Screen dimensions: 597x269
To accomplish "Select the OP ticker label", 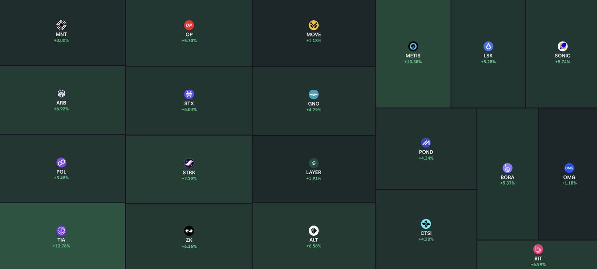I will click(189, 35).
